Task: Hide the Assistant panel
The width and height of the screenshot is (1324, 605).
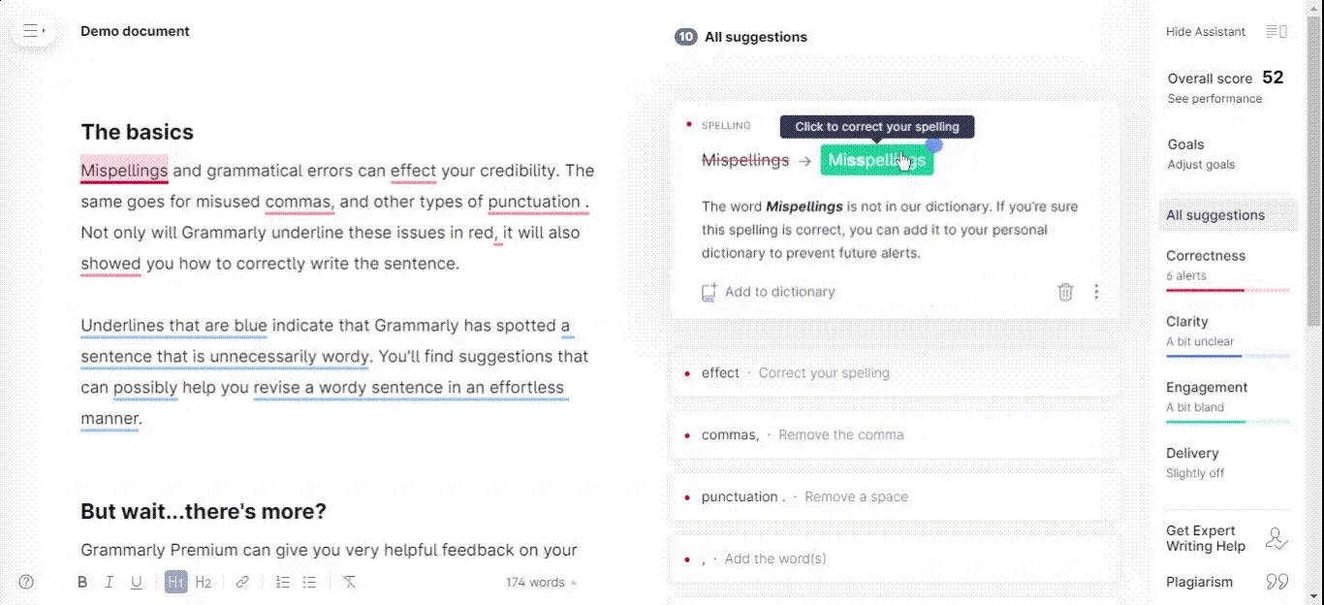Action: point(1205,31)
